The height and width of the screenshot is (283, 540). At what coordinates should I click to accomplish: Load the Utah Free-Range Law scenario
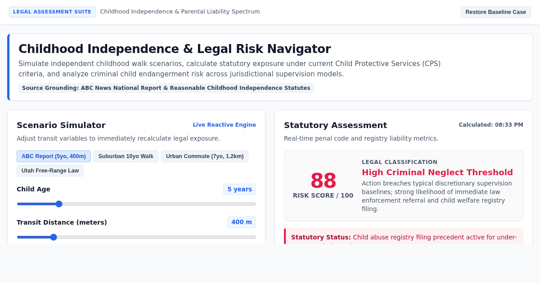[x=50, y=171]
